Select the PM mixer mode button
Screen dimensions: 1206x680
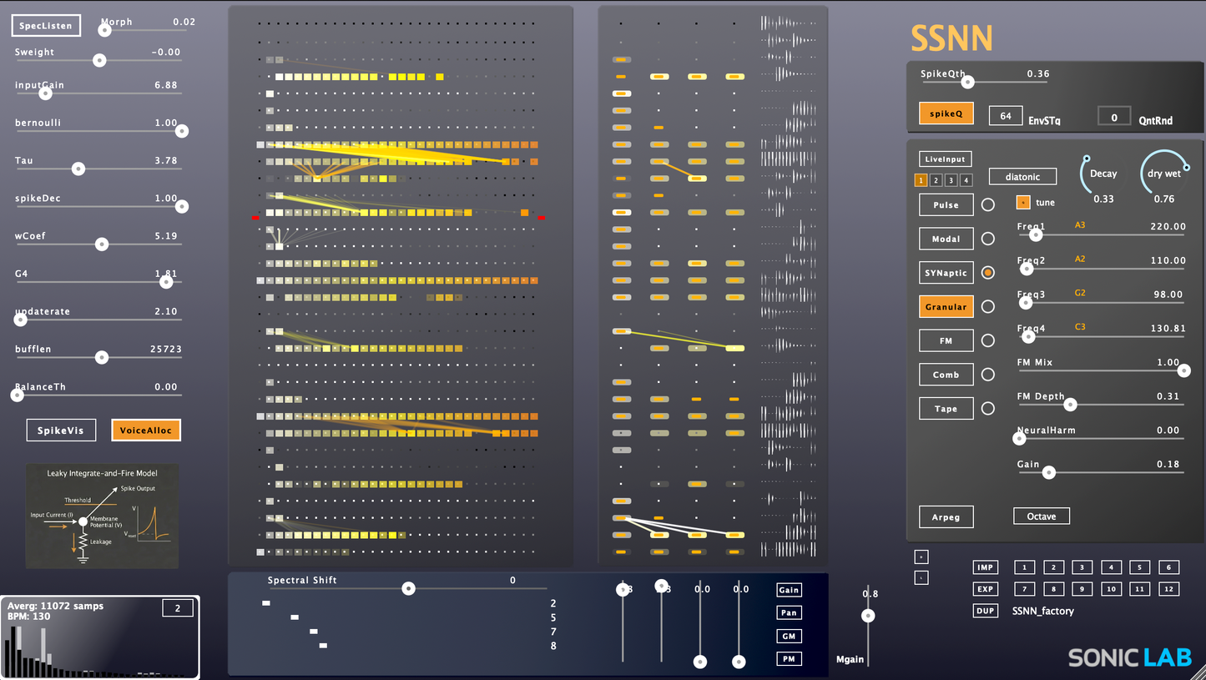tap(789, 659)
